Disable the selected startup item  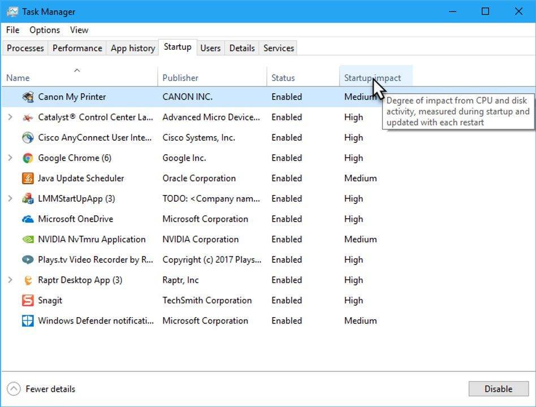498,389
